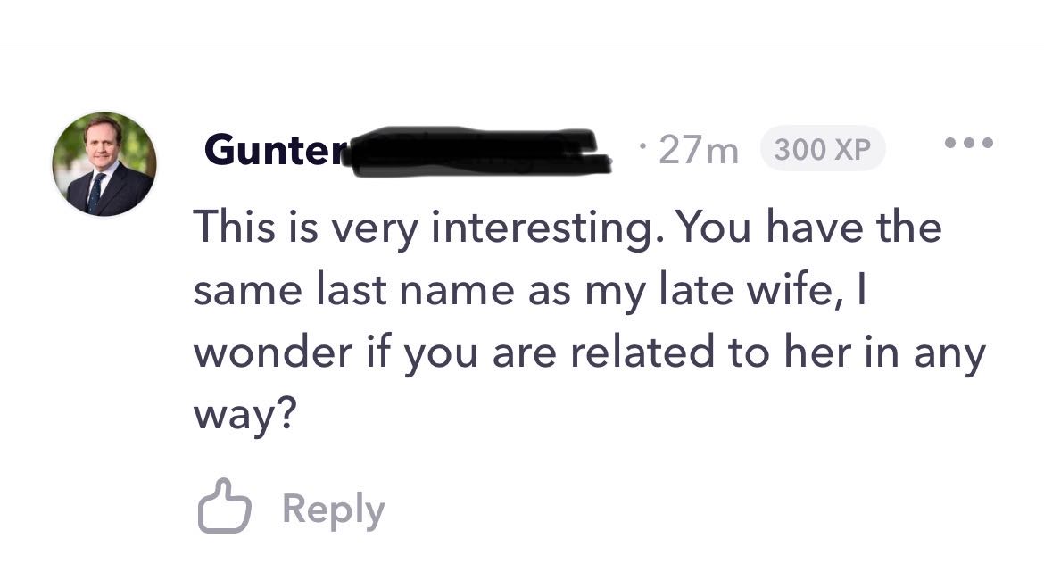Click the horizontal divider line above comment
1044x580 pixels.
tap(522, 46)
